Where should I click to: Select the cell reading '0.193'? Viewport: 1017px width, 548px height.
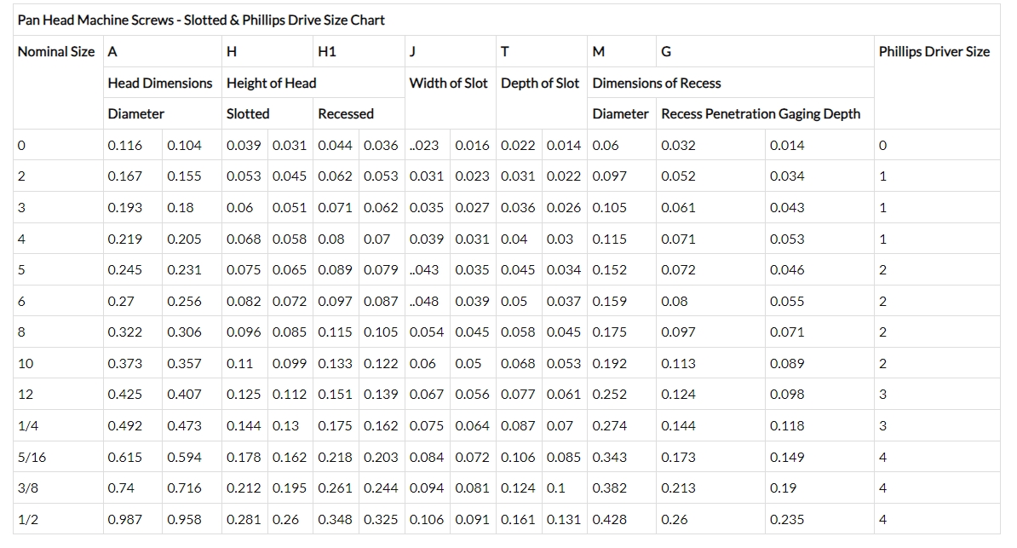pos(124,208)
